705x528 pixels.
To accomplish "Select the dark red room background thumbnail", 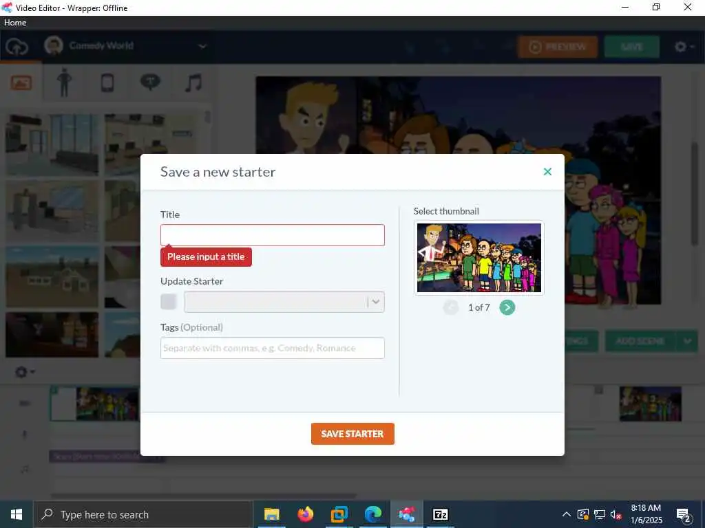I will [52, 335].
